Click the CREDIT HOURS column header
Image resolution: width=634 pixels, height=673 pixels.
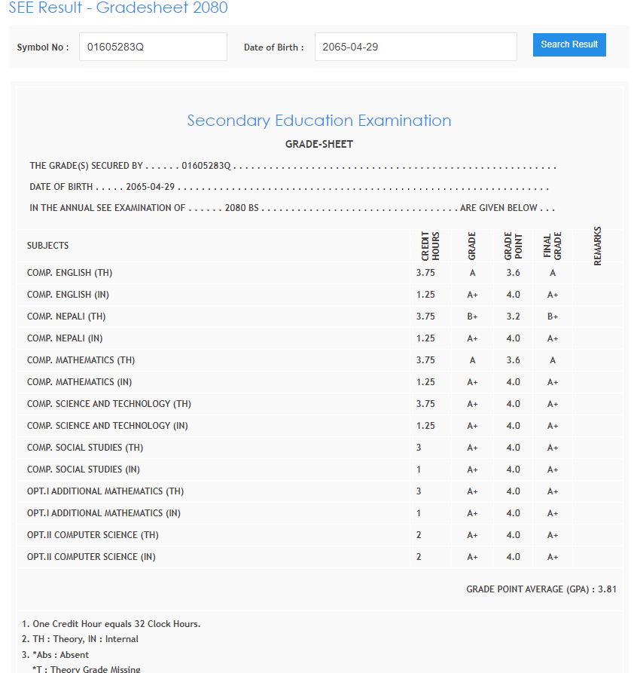pos(429,246)
